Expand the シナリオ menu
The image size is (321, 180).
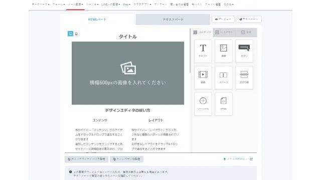coord(92,4)
